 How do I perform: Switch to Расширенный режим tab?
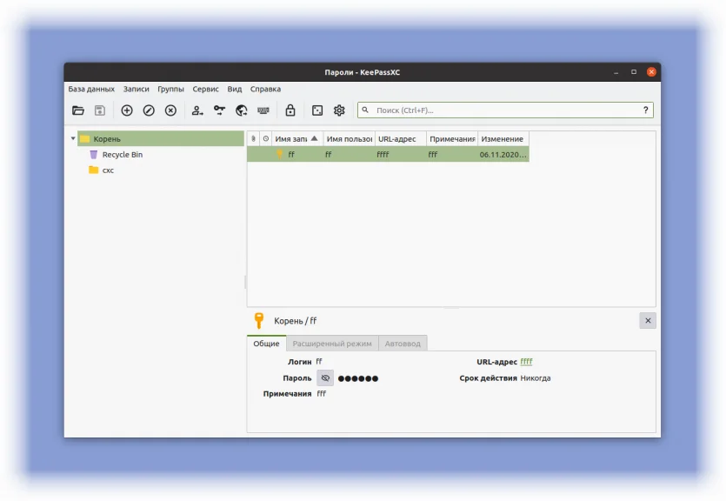pos(332,344)
